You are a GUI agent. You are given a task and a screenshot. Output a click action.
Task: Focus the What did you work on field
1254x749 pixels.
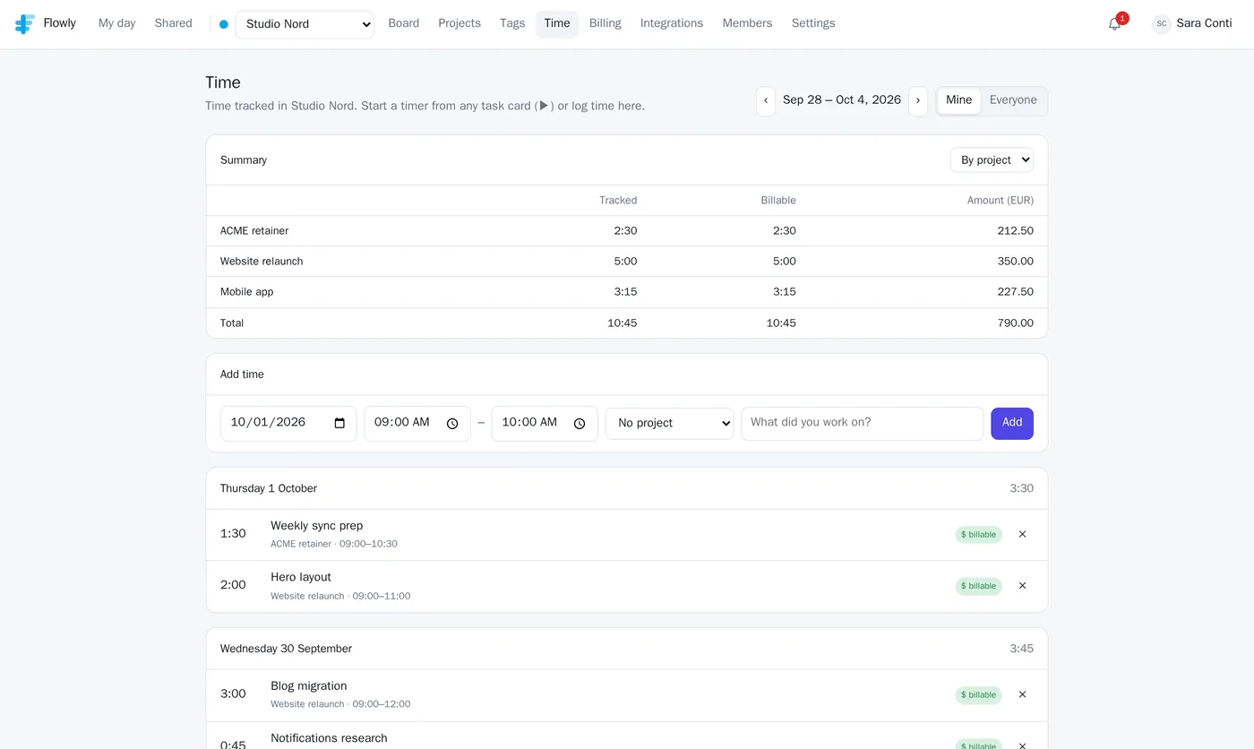863,424
